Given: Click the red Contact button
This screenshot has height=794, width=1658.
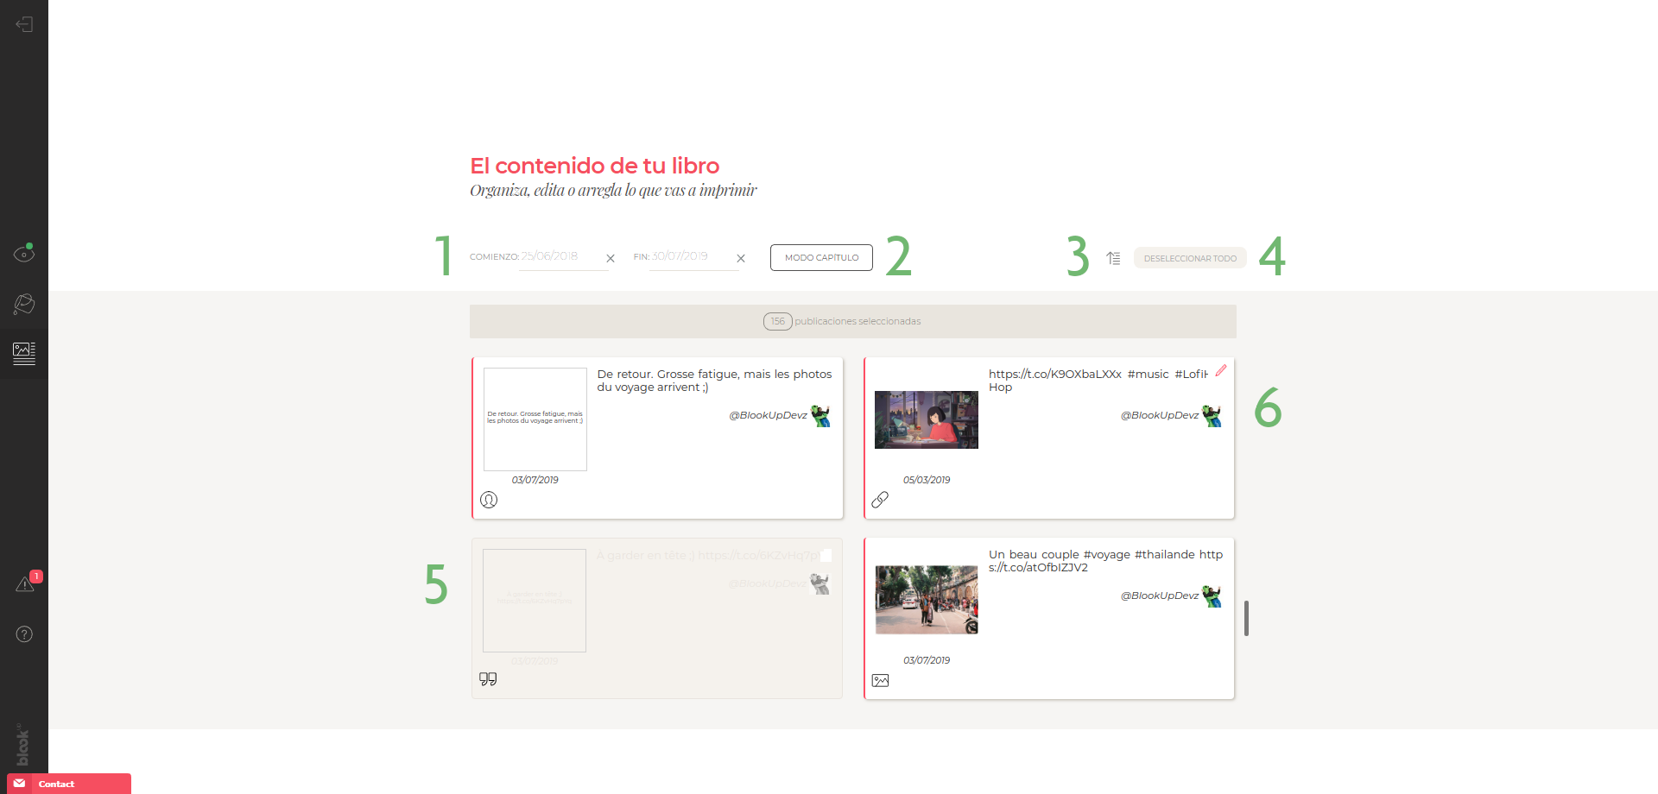Looking at the screenshot, I should coord(69,784).
